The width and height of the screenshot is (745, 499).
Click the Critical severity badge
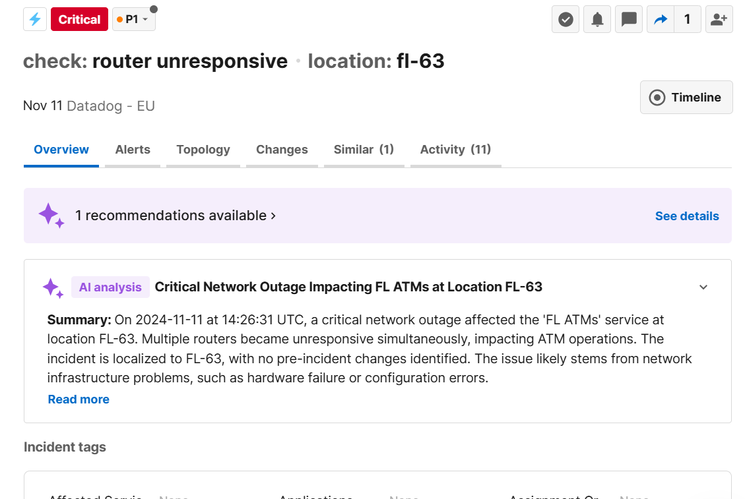[x=79, y=19]
